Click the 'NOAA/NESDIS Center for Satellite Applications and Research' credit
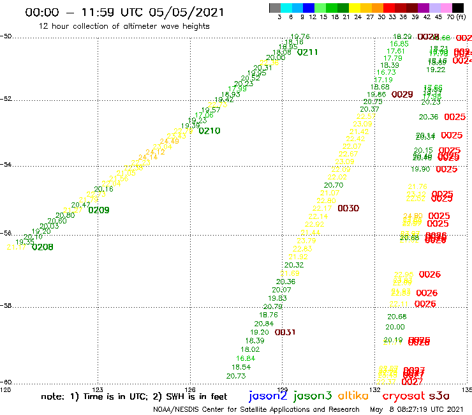472x415 pixels. pos(256,409)
